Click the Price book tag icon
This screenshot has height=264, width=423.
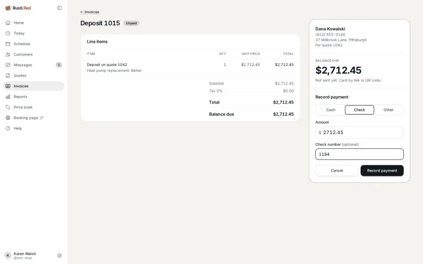click(8, 107)
